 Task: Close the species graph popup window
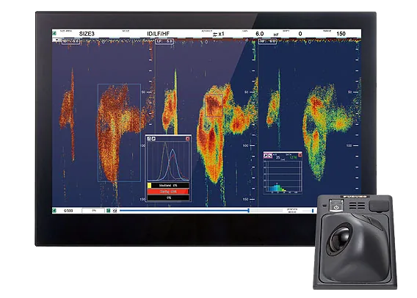tap(187, 139)
